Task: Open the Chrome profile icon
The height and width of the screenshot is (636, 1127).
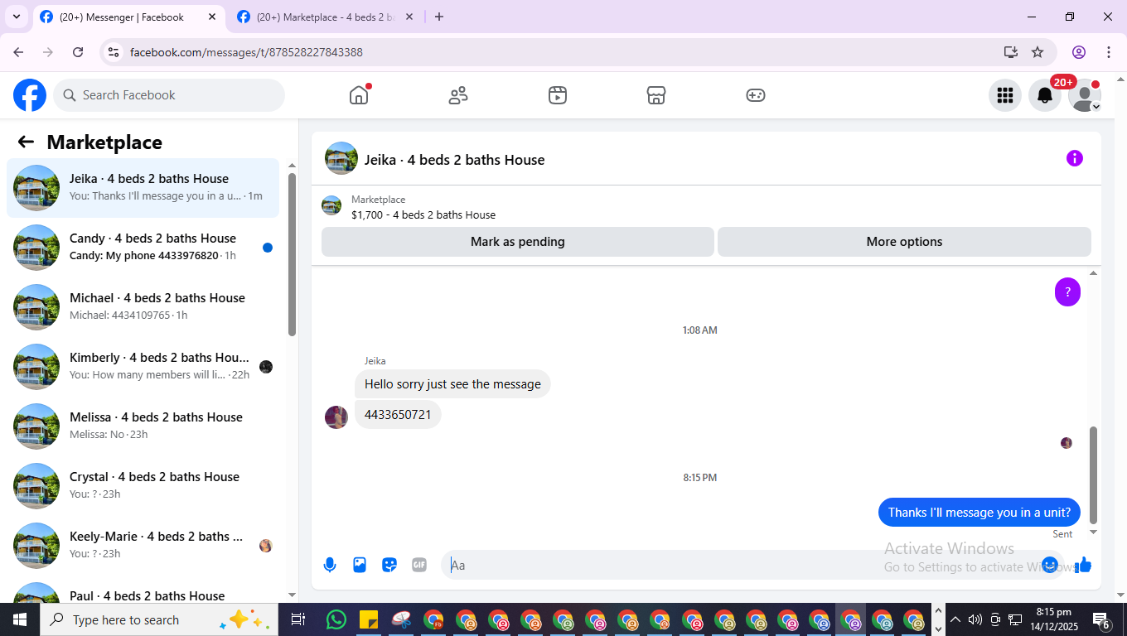Action: [x=1079, y=52]
